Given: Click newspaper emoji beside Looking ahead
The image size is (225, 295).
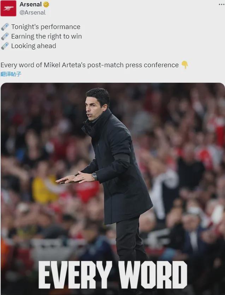Looking at the screenshot, I should tap(5, 46).
